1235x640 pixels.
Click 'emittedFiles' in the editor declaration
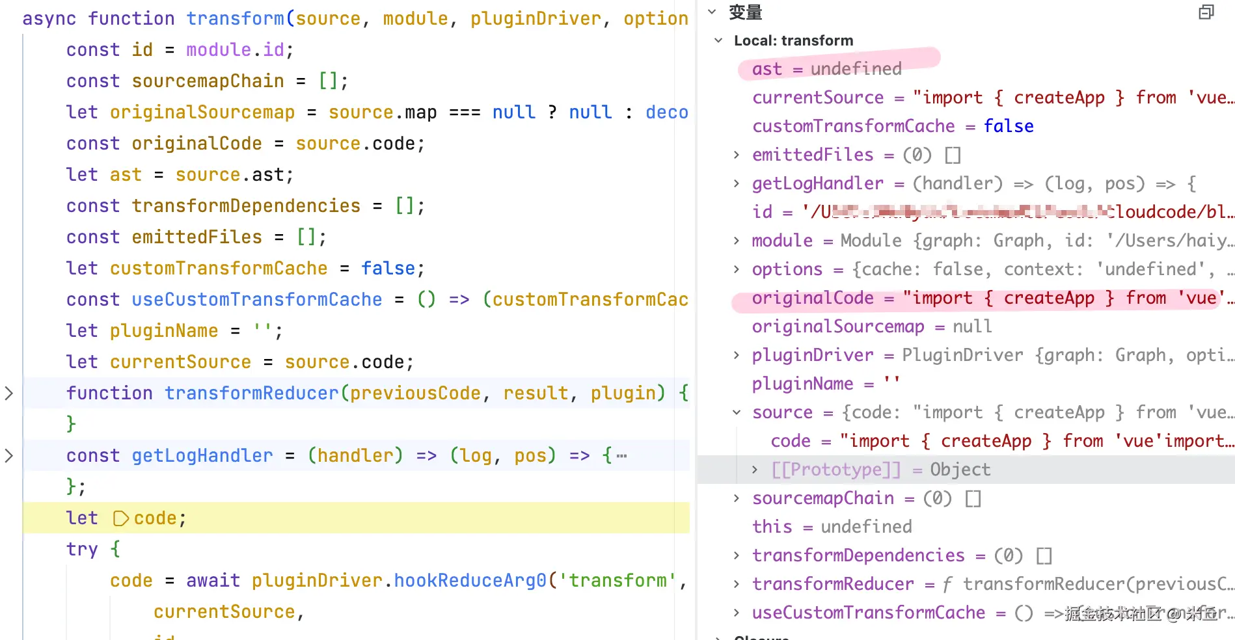tap(197, 237)
